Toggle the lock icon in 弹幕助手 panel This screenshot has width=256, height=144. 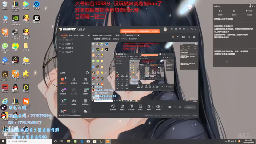coord(250,6)
